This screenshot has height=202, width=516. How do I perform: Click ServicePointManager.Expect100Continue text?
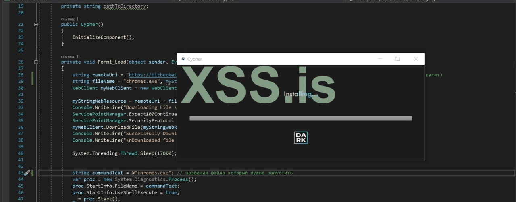click(x=125, y=114)
